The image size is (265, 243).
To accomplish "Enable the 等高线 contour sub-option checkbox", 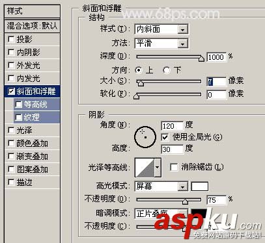I will pyautogui.click(x=19, y=105).
